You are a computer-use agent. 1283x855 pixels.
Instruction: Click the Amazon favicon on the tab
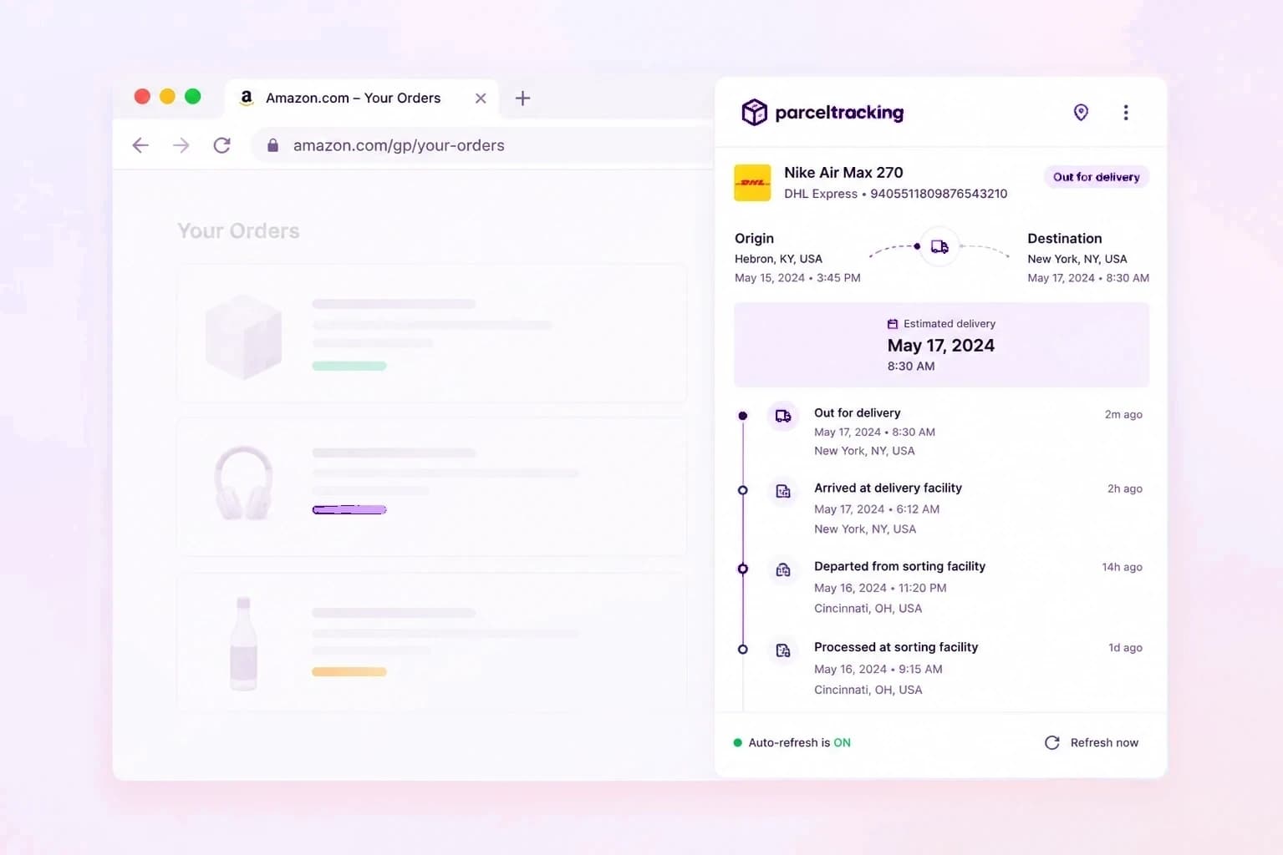click(247, 98)
